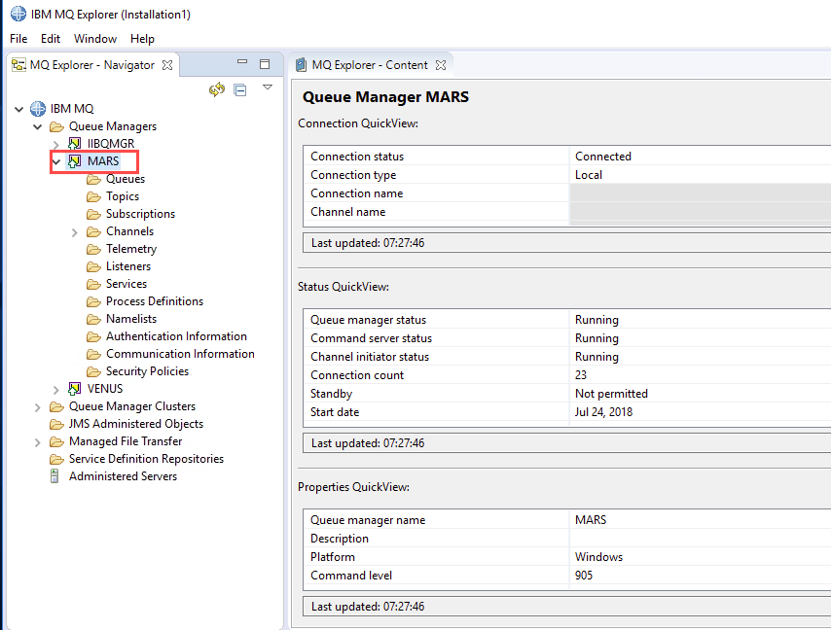This screenshot has height=630, width=831.
Task: Click the JMS Administered Objects folder icon
Action: click(56, 424)
